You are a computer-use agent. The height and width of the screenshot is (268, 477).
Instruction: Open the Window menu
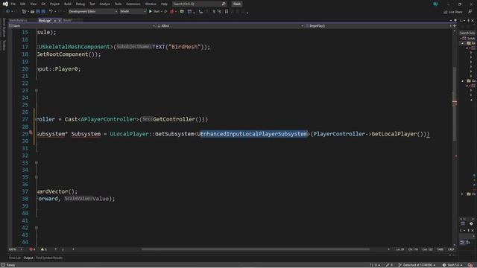pos(151,4)
